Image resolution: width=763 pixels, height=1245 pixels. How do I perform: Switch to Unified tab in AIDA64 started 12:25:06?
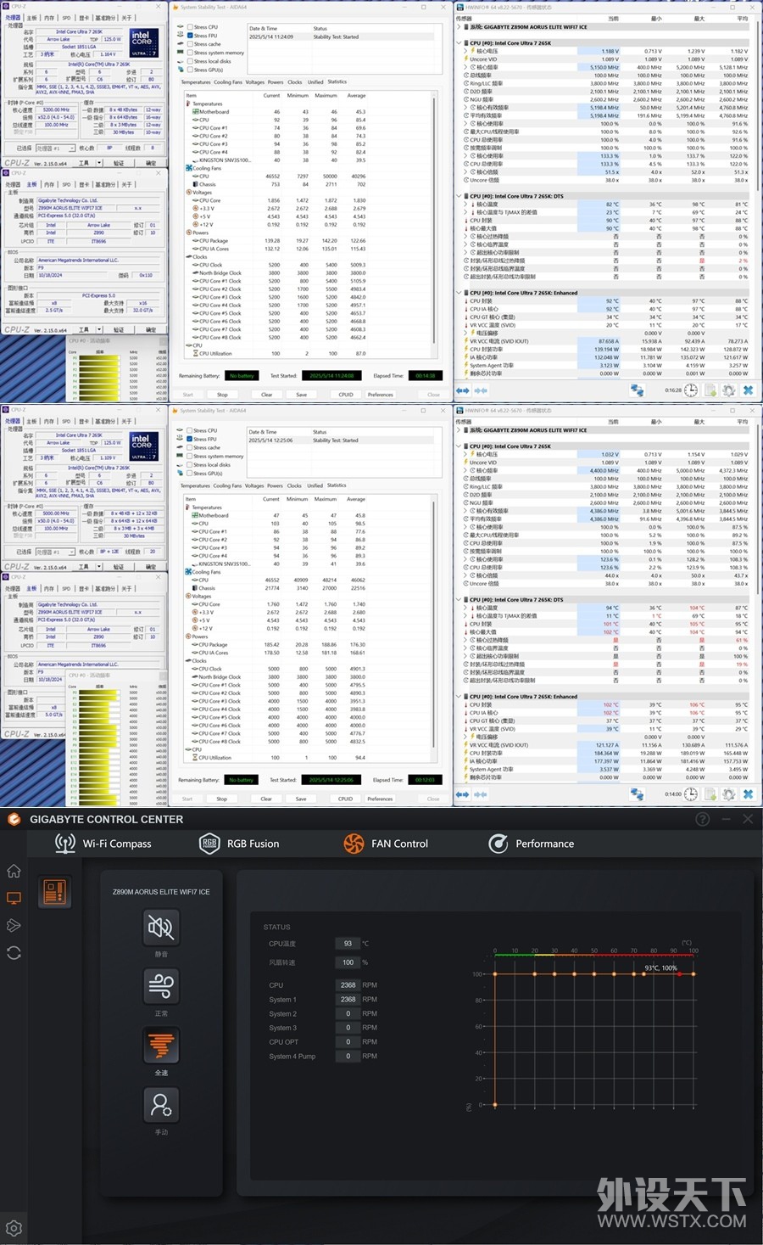(315, 485)
